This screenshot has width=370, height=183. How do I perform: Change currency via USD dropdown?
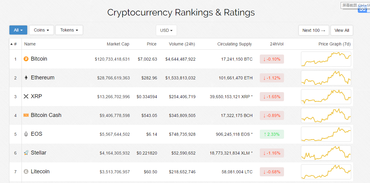coord(166,30)
